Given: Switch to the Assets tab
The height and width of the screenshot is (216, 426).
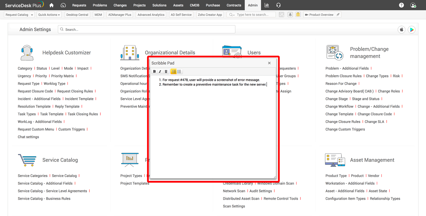Looking at the screenshot, I should [178, 5].
